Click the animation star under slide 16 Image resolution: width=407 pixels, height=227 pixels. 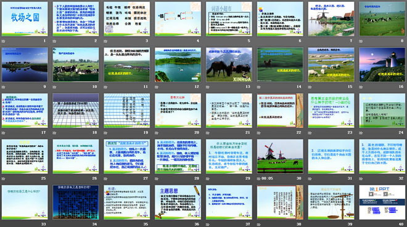[361, 87]
